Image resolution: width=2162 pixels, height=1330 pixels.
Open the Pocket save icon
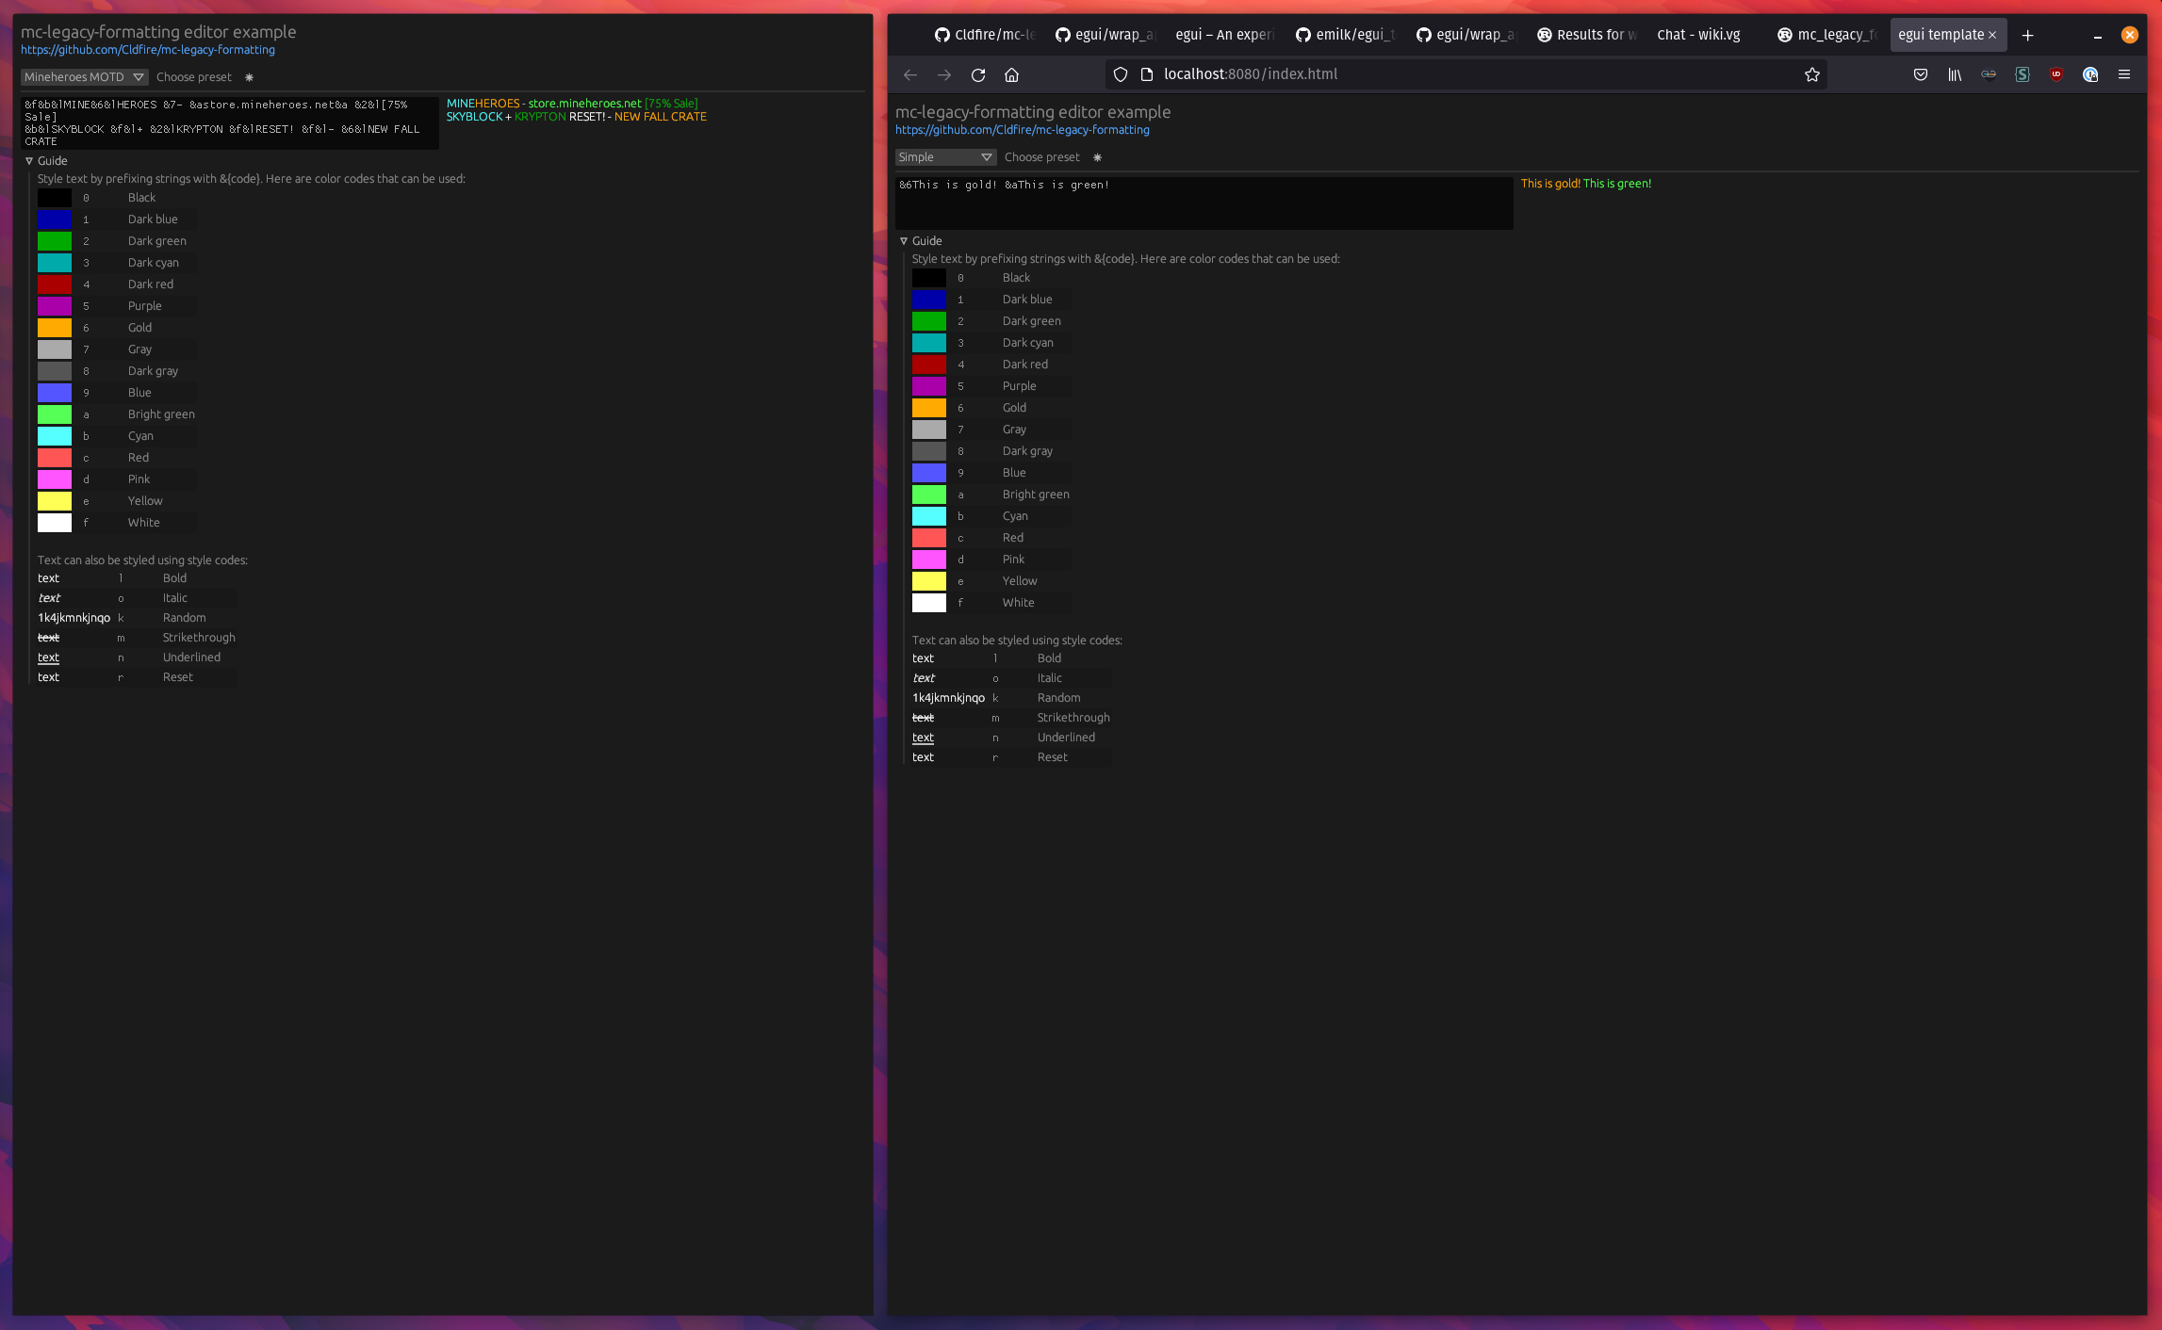coord(1921,74)
